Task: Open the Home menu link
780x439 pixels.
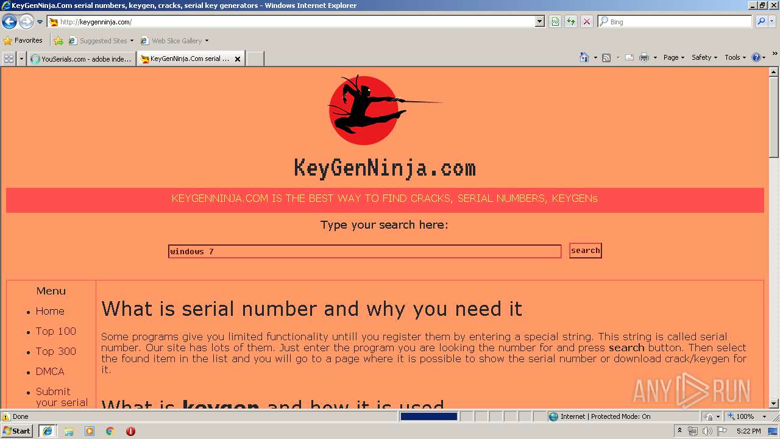Action: pyautogui.click(x=50, y=311)
